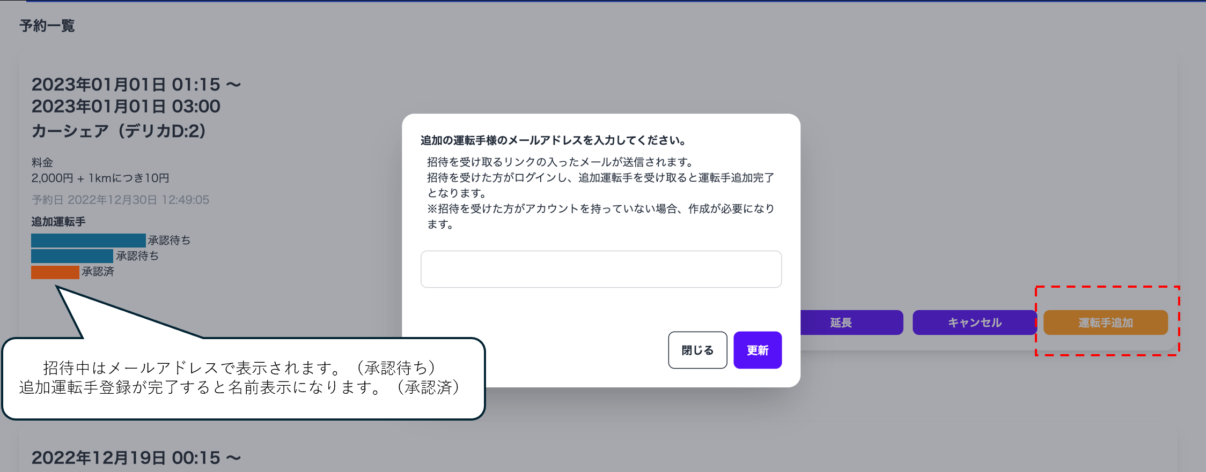Click the email address input field

pos(601,269)
